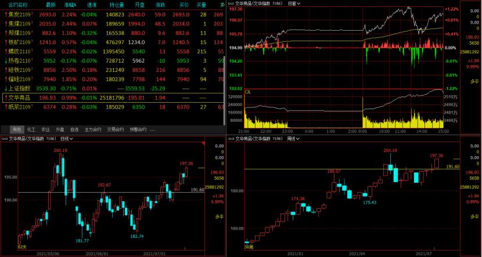Show more tabs with the ellipsis button
482x257 pixels.
click(153, 129)
